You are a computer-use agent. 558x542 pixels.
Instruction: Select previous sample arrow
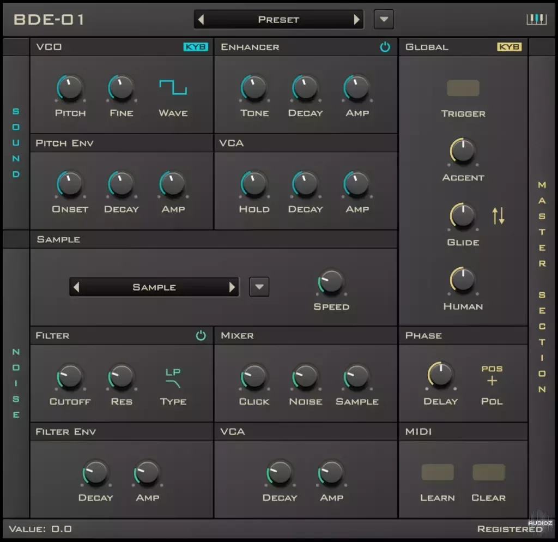coord(76,287)
